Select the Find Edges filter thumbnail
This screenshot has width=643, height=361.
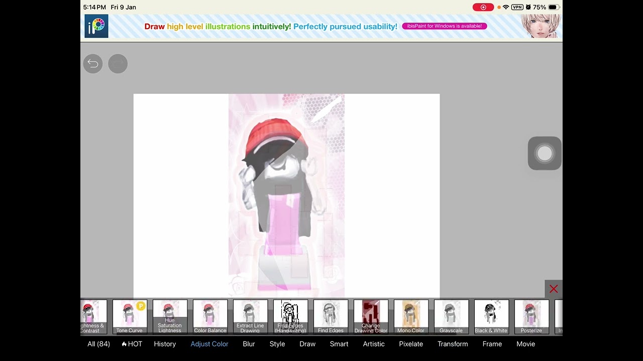click(331, 317)
